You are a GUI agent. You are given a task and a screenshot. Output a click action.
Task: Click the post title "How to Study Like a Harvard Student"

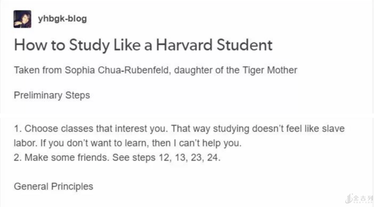tap(143, 45)
